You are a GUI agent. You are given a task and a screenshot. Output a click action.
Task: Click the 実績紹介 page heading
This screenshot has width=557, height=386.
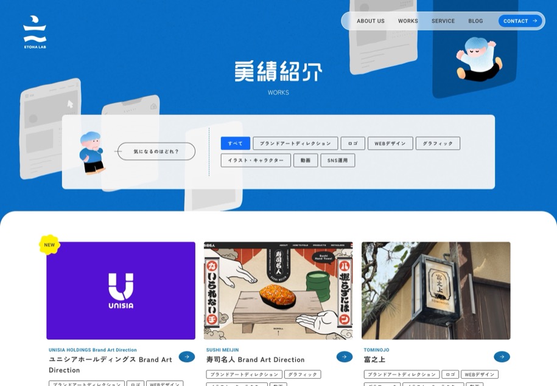(278, 71)
